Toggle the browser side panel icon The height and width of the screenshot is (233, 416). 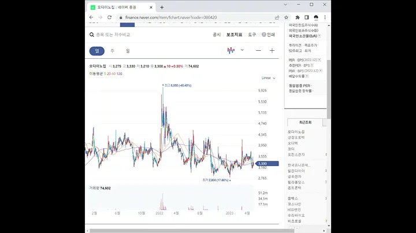point(307,17)
